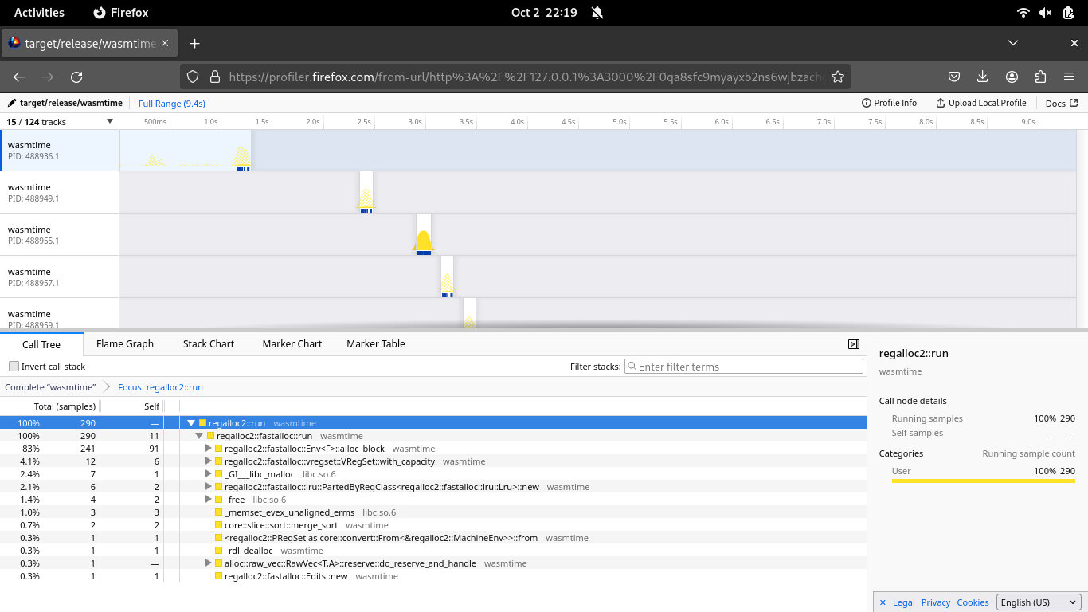Open the notifications muted bell icon

pyautogui.click(x=597, y=13)
